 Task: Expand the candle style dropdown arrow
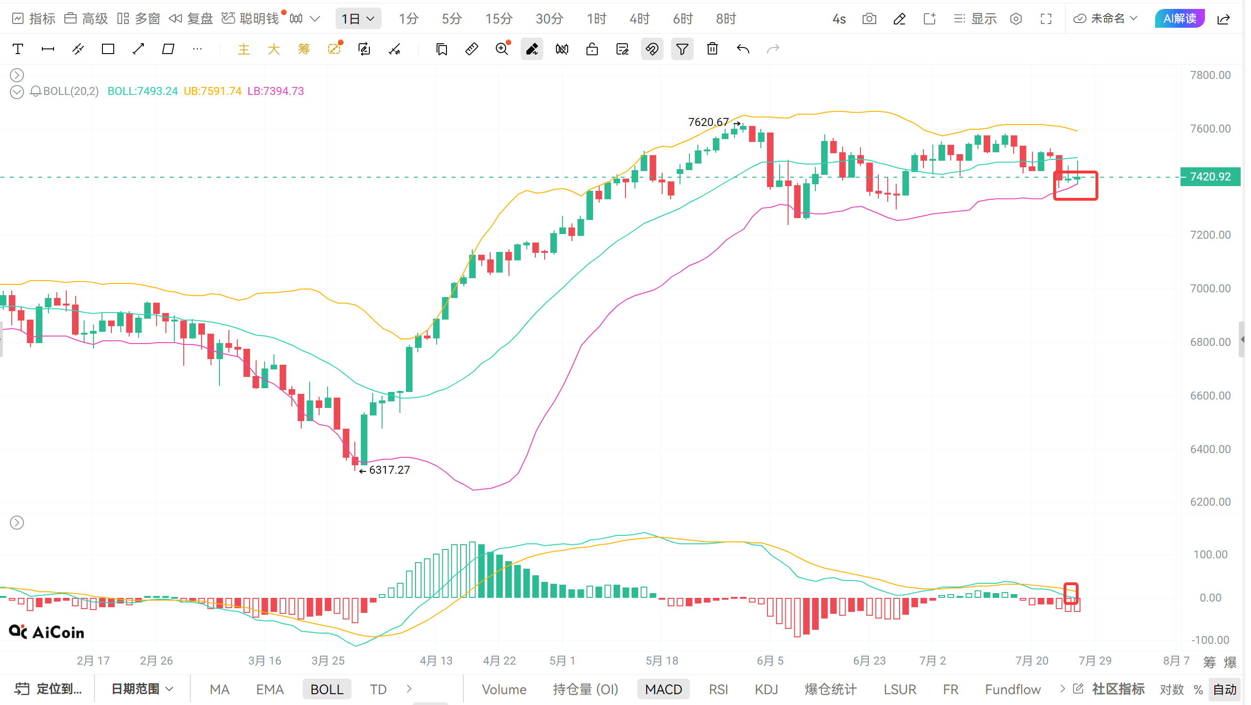(x=315, y=19)
